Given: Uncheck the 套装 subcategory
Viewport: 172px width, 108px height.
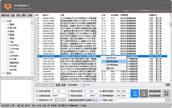Looking at the screenshot, I should pos(8,31).
